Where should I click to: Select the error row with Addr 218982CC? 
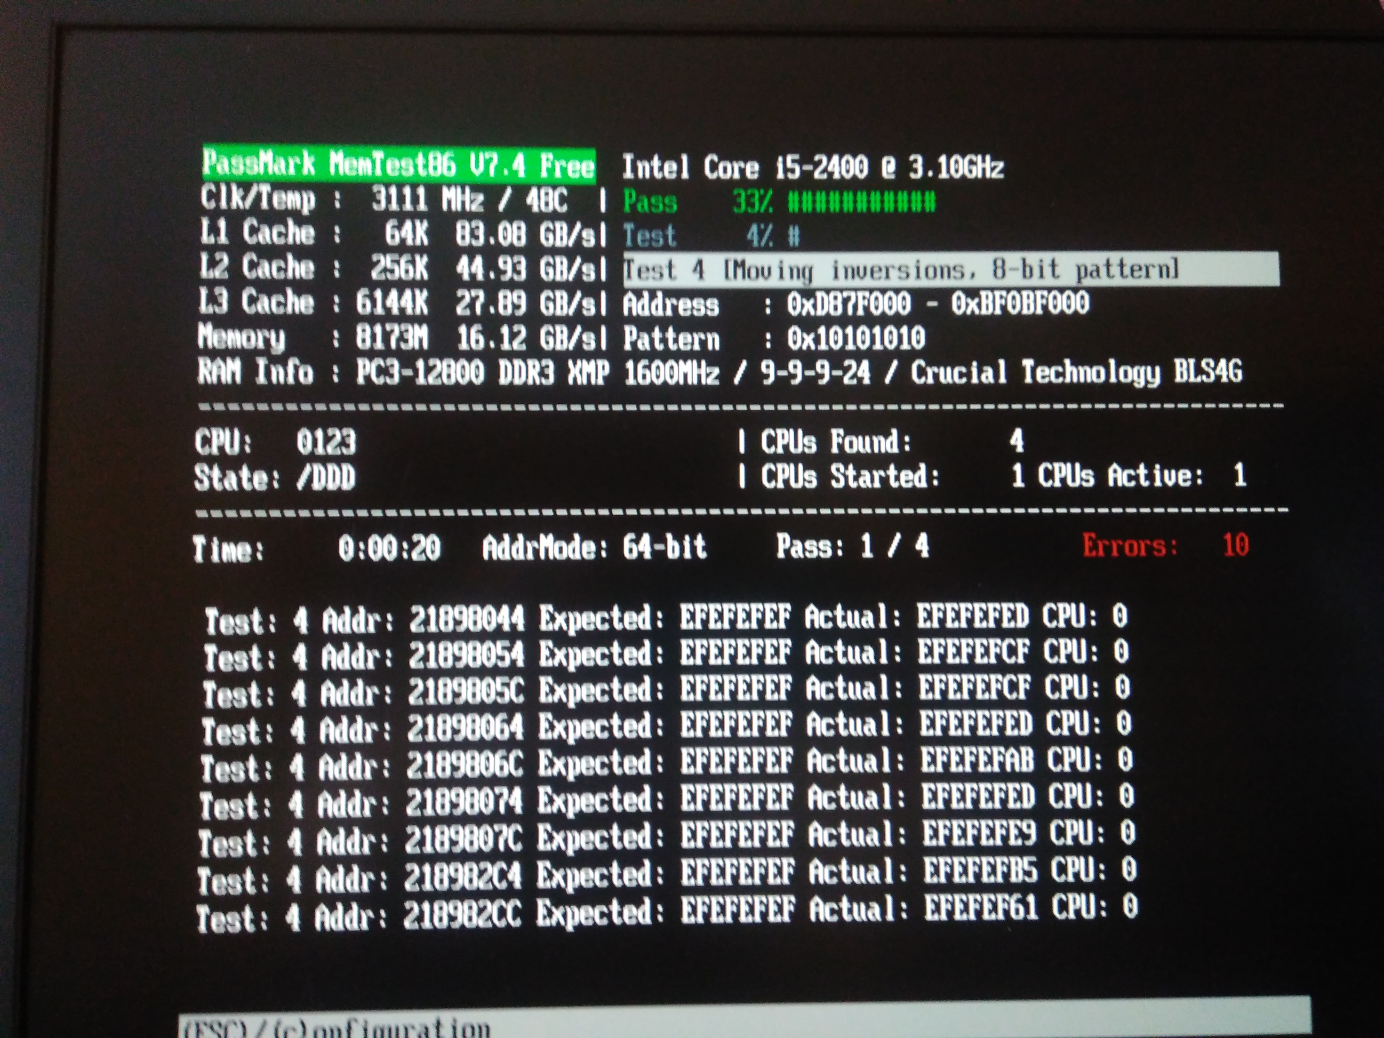tap(667, 912)
